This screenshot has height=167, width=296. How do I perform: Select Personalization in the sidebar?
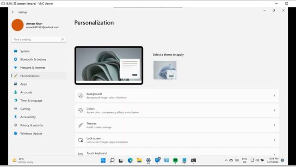[x=39, y=76]
